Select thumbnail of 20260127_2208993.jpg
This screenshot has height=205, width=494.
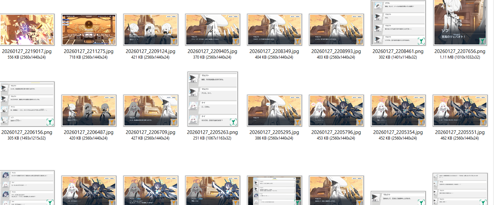click(336, 30)
